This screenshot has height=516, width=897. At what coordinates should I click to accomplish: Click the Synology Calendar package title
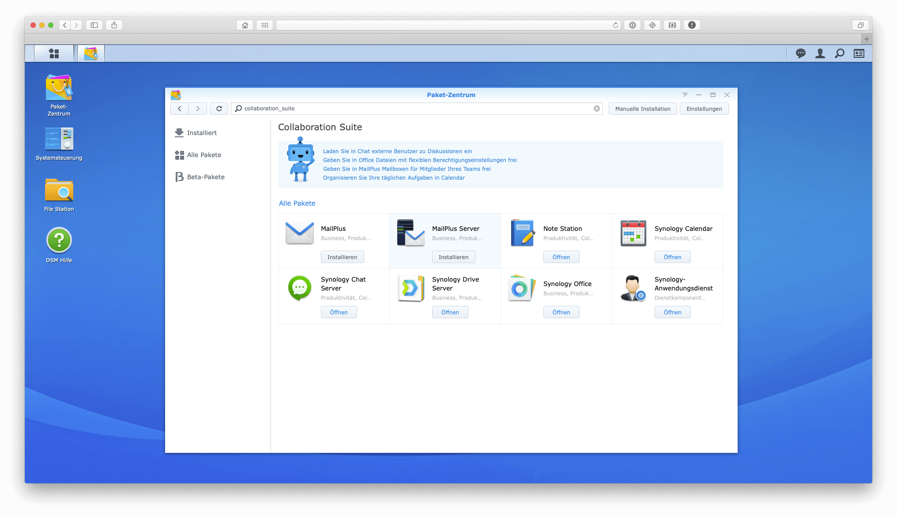click(683, 229)
